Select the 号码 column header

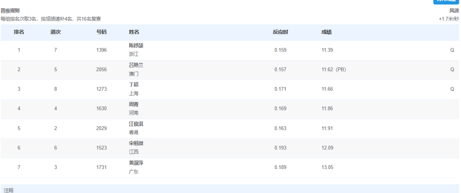(x=101, y=32)
